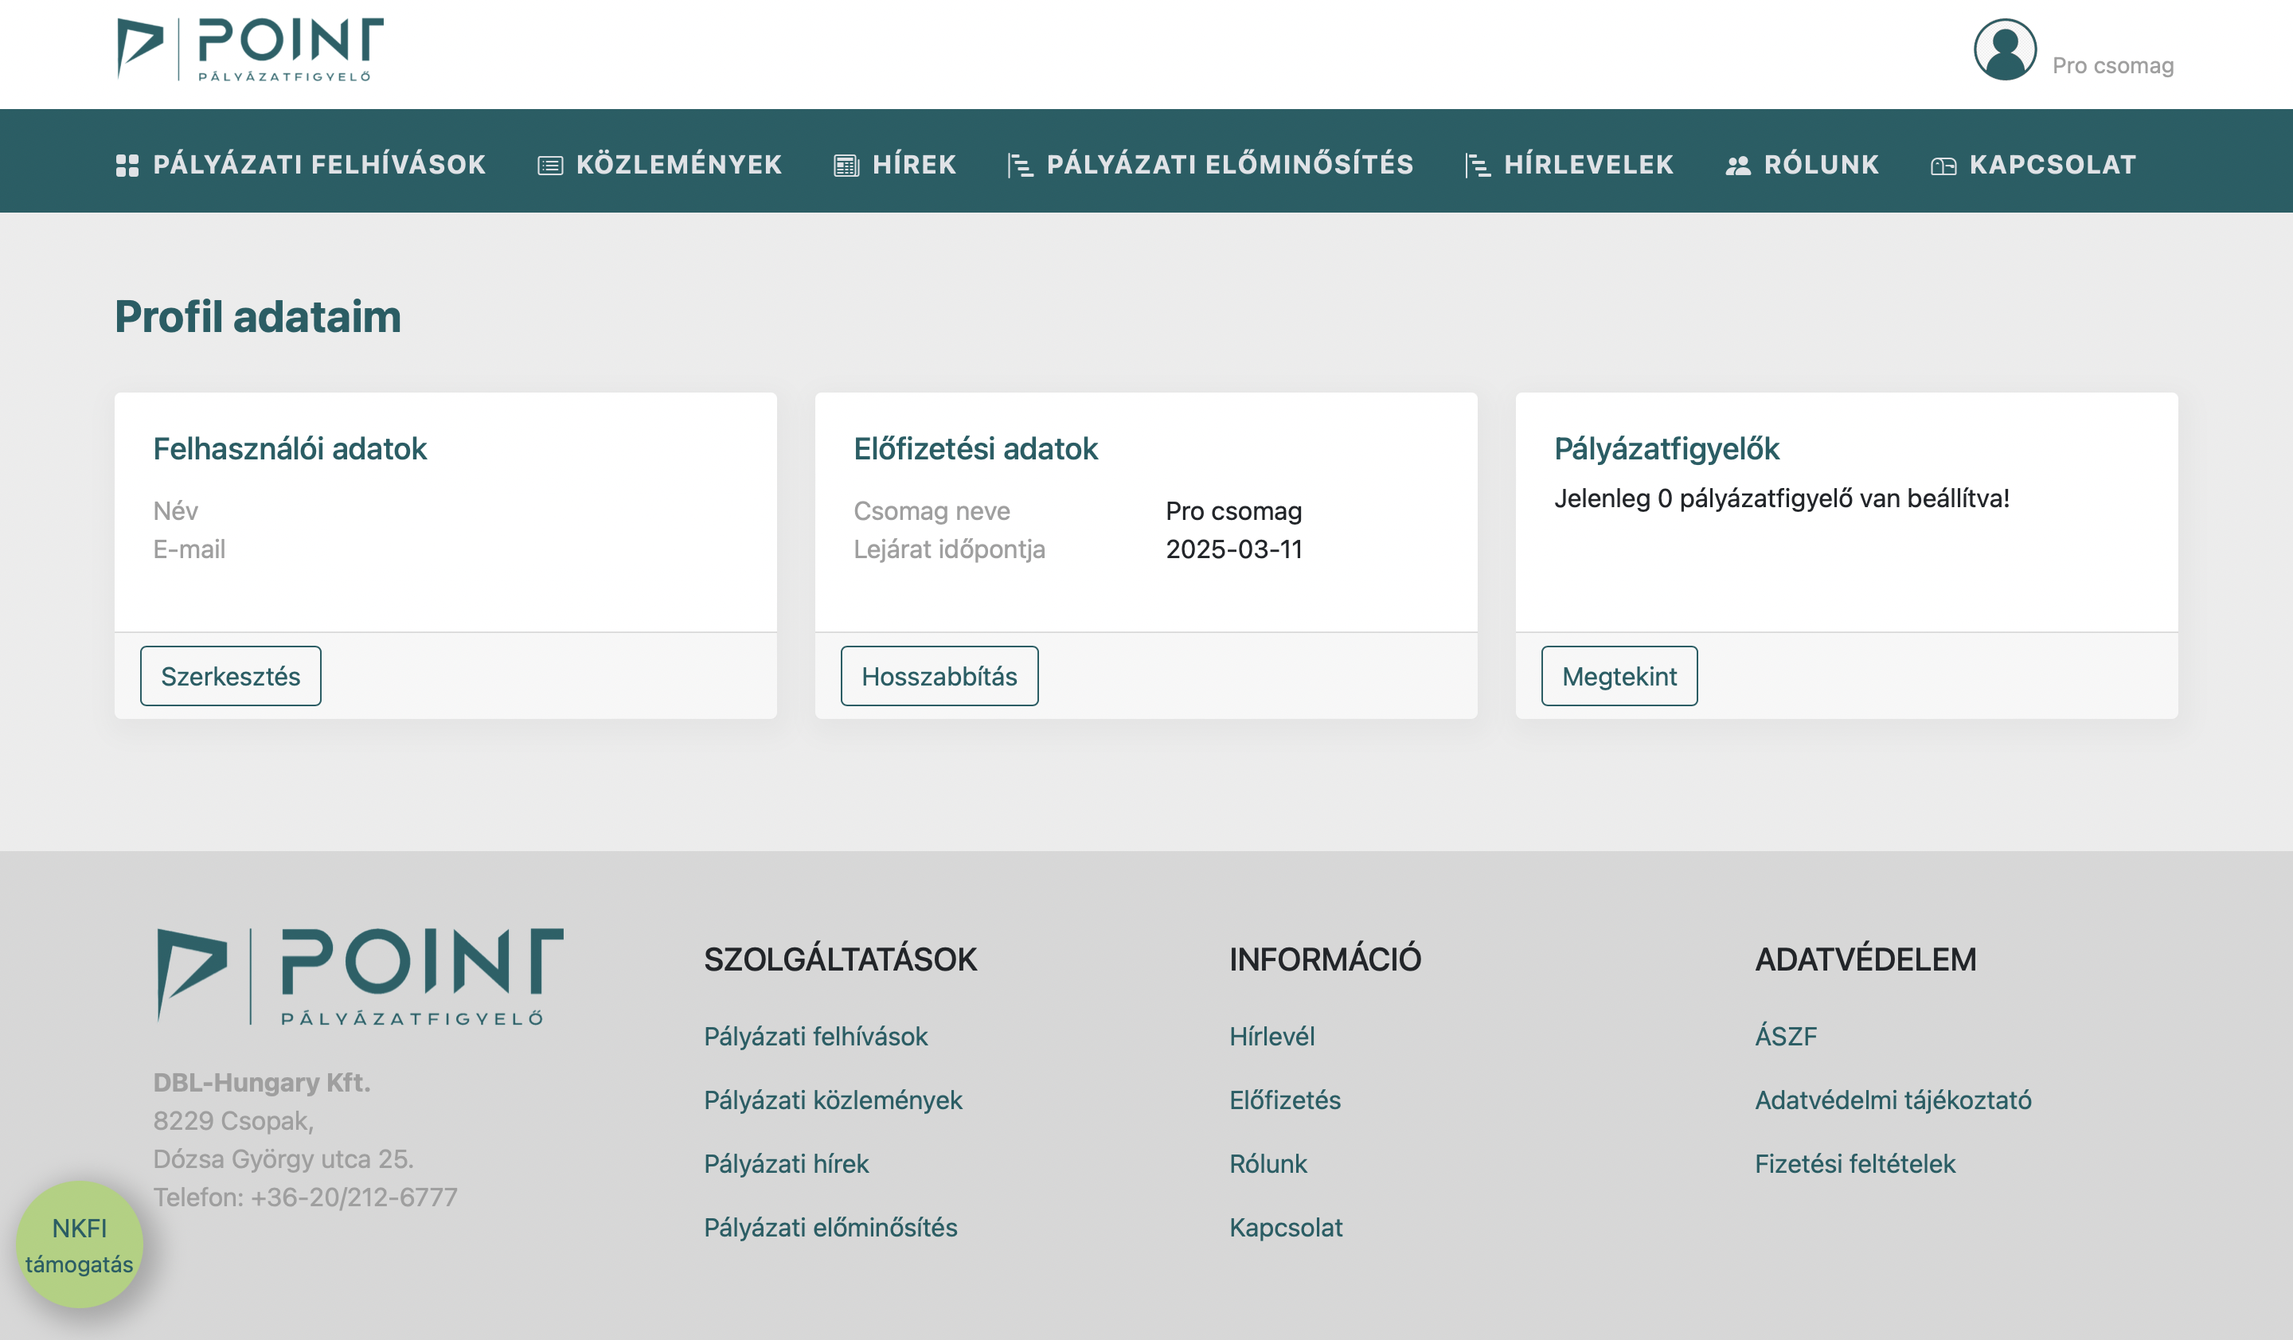Click the mailbox icon beside Kapcsolat
Viewport: 2293px width, 1340px height.
(x=1943, y=166)
